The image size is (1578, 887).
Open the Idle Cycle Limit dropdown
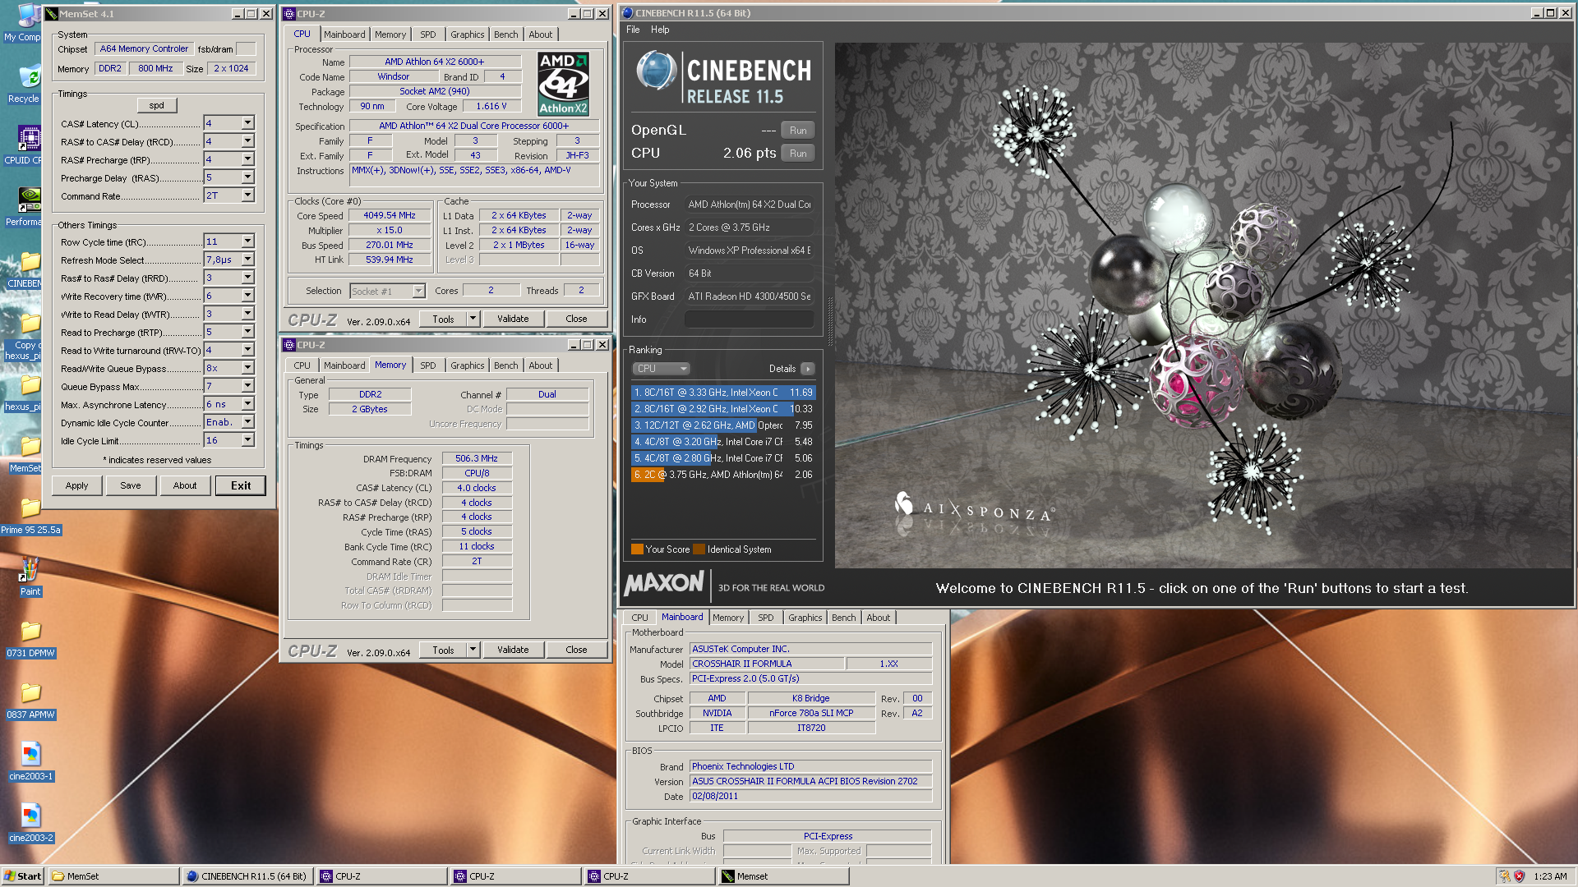point(247,440)
